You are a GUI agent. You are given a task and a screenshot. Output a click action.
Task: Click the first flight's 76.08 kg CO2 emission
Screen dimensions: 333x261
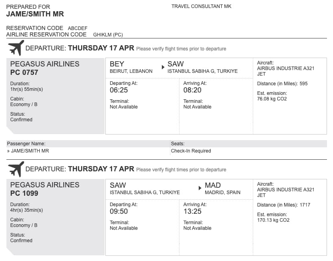pos(272,99)
